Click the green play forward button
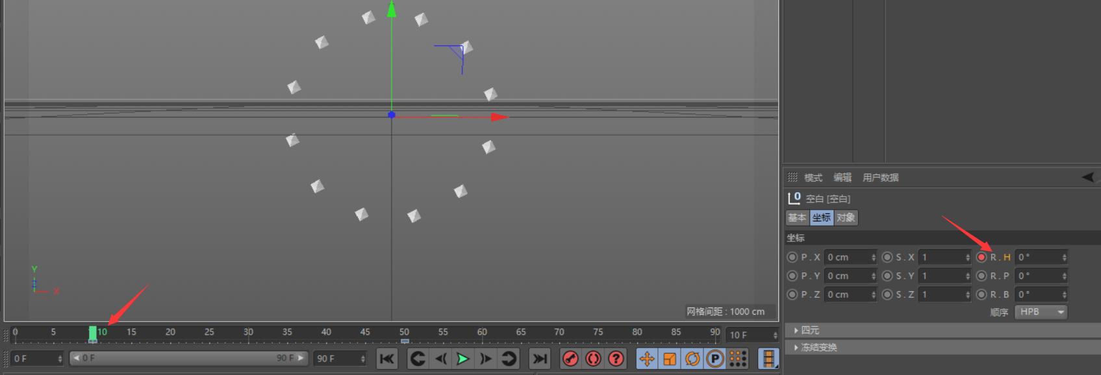The width and height of the screenshot is (1101, 375). (463, 358)
